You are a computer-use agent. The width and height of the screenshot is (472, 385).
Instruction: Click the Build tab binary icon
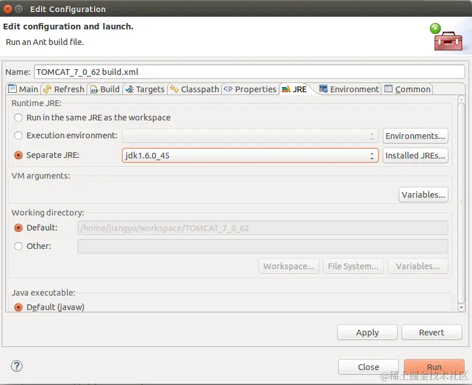[x=94, y=89]
